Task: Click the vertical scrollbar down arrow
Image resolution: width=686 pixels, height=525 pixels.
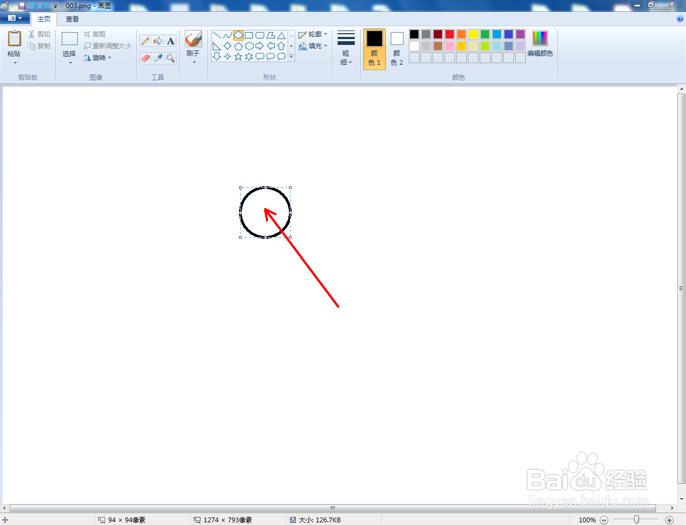Action: point(682,499)
